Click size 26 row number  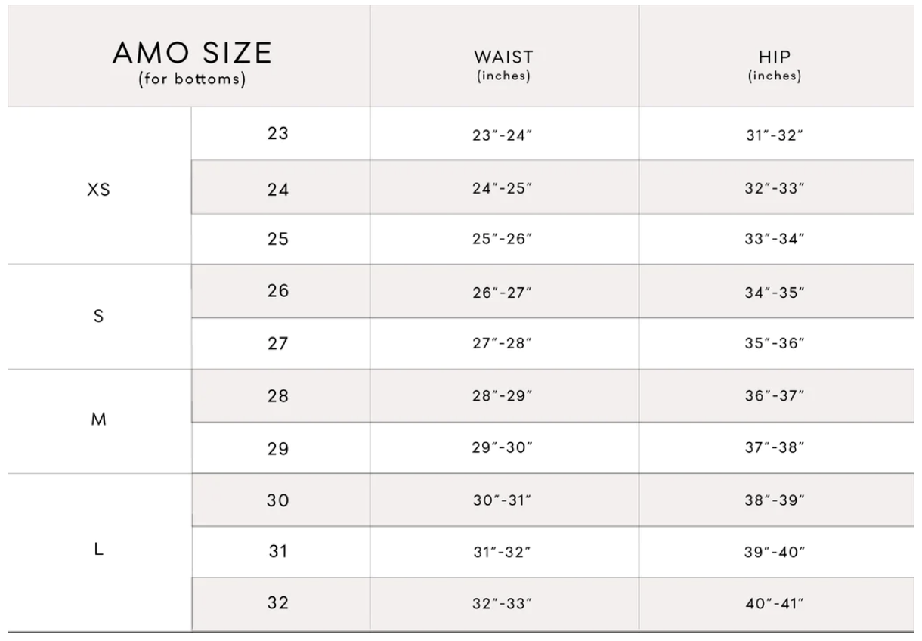click(x=278, y=291)
